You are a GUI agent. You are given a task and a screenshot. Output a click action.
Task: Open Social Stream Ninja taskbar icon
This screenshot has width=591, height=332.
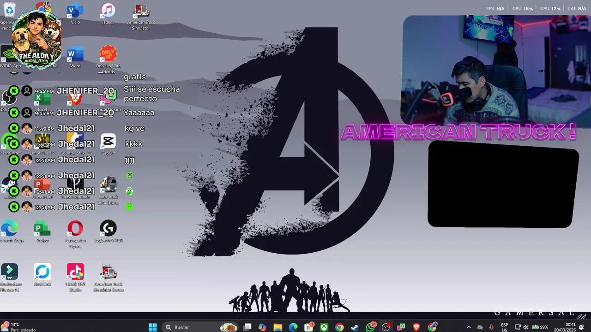click(401, 327)
